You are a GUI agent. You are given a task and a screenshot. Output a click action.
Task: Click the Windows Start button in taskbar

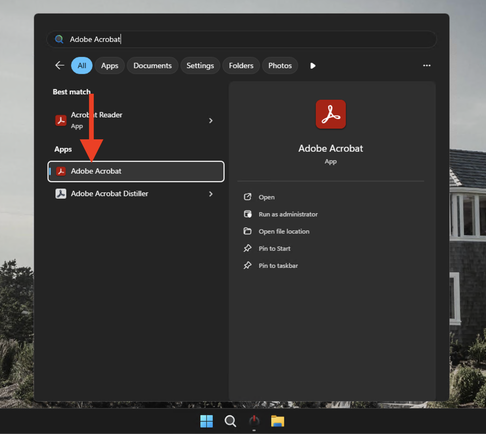tap(206, 421)
